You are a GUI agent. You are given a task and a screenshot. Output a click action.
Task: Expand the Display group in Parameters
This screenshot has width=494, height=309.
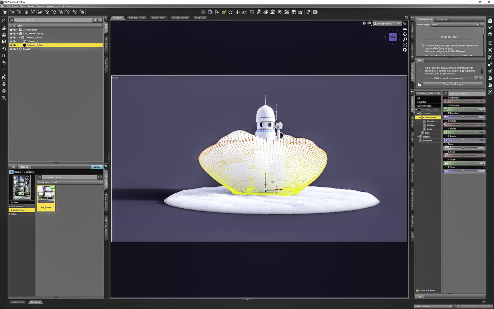pos(418,137)
